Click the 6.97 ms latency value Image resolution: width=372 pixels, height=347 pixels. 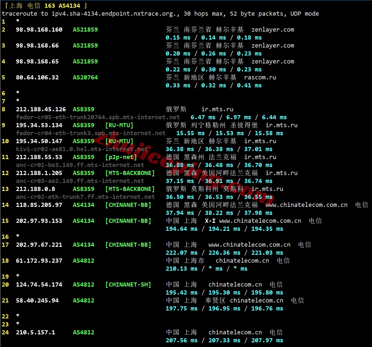pyautogui.click(x=239, y=117)
